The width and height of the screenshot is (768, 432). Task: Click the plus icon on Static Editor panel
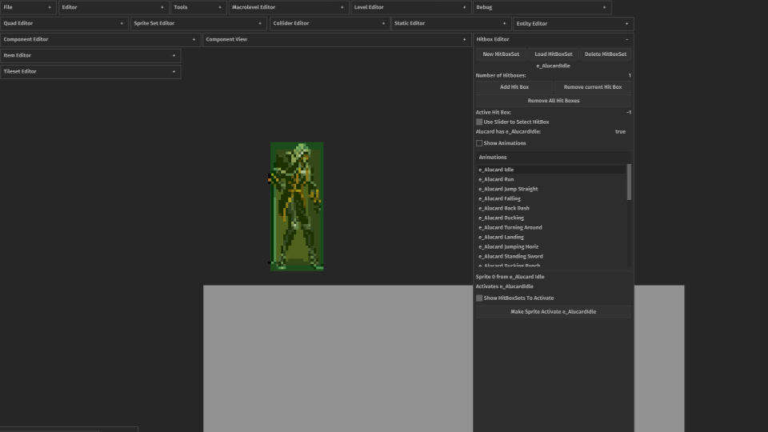pyautogui.click(x=504, y=23)
